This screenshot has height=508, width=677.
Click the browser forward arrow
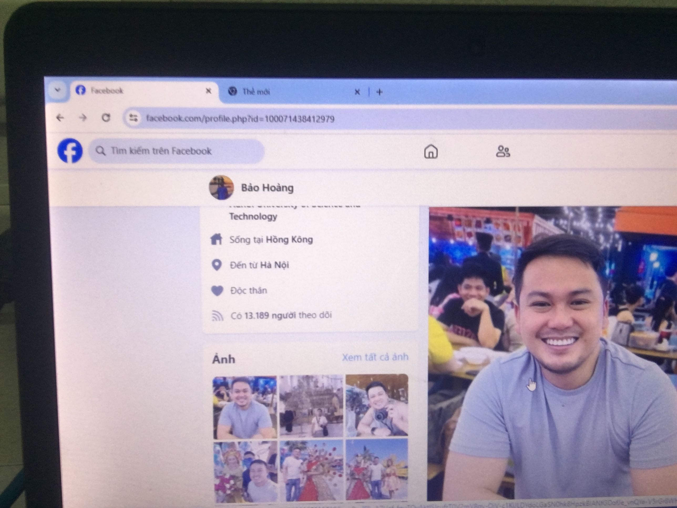[83, 118]
